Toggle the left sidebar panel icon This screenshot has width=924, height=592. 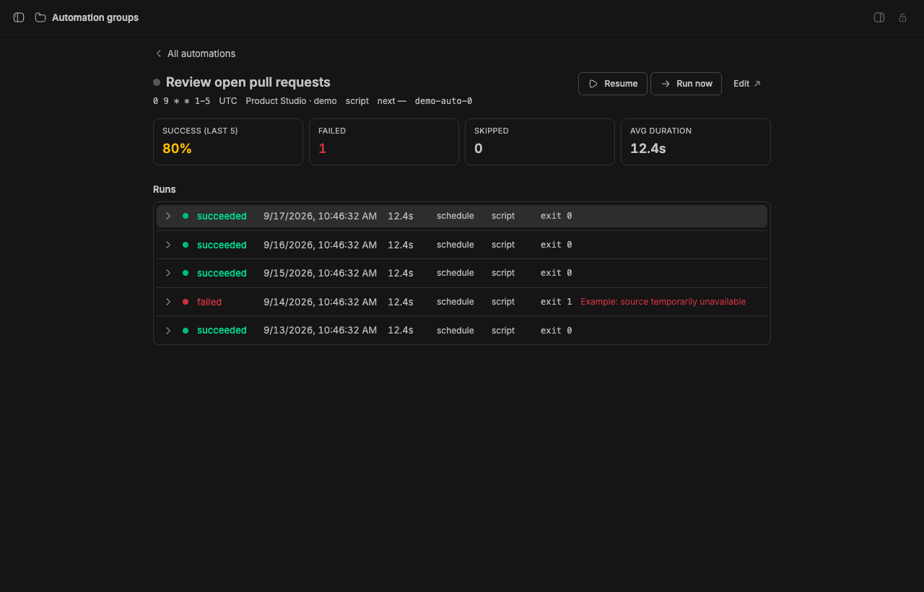[x=19, y=17]
